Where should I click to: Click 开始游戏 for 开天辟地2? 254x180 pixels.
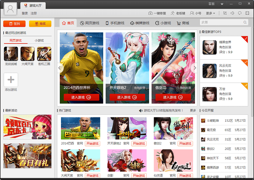(139, 143)
